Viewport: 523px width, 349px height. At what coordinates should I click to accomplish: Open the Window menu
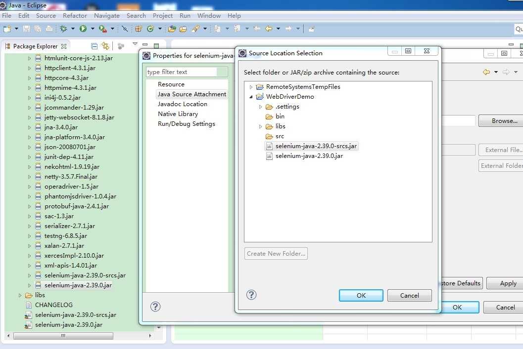(209, 16)
